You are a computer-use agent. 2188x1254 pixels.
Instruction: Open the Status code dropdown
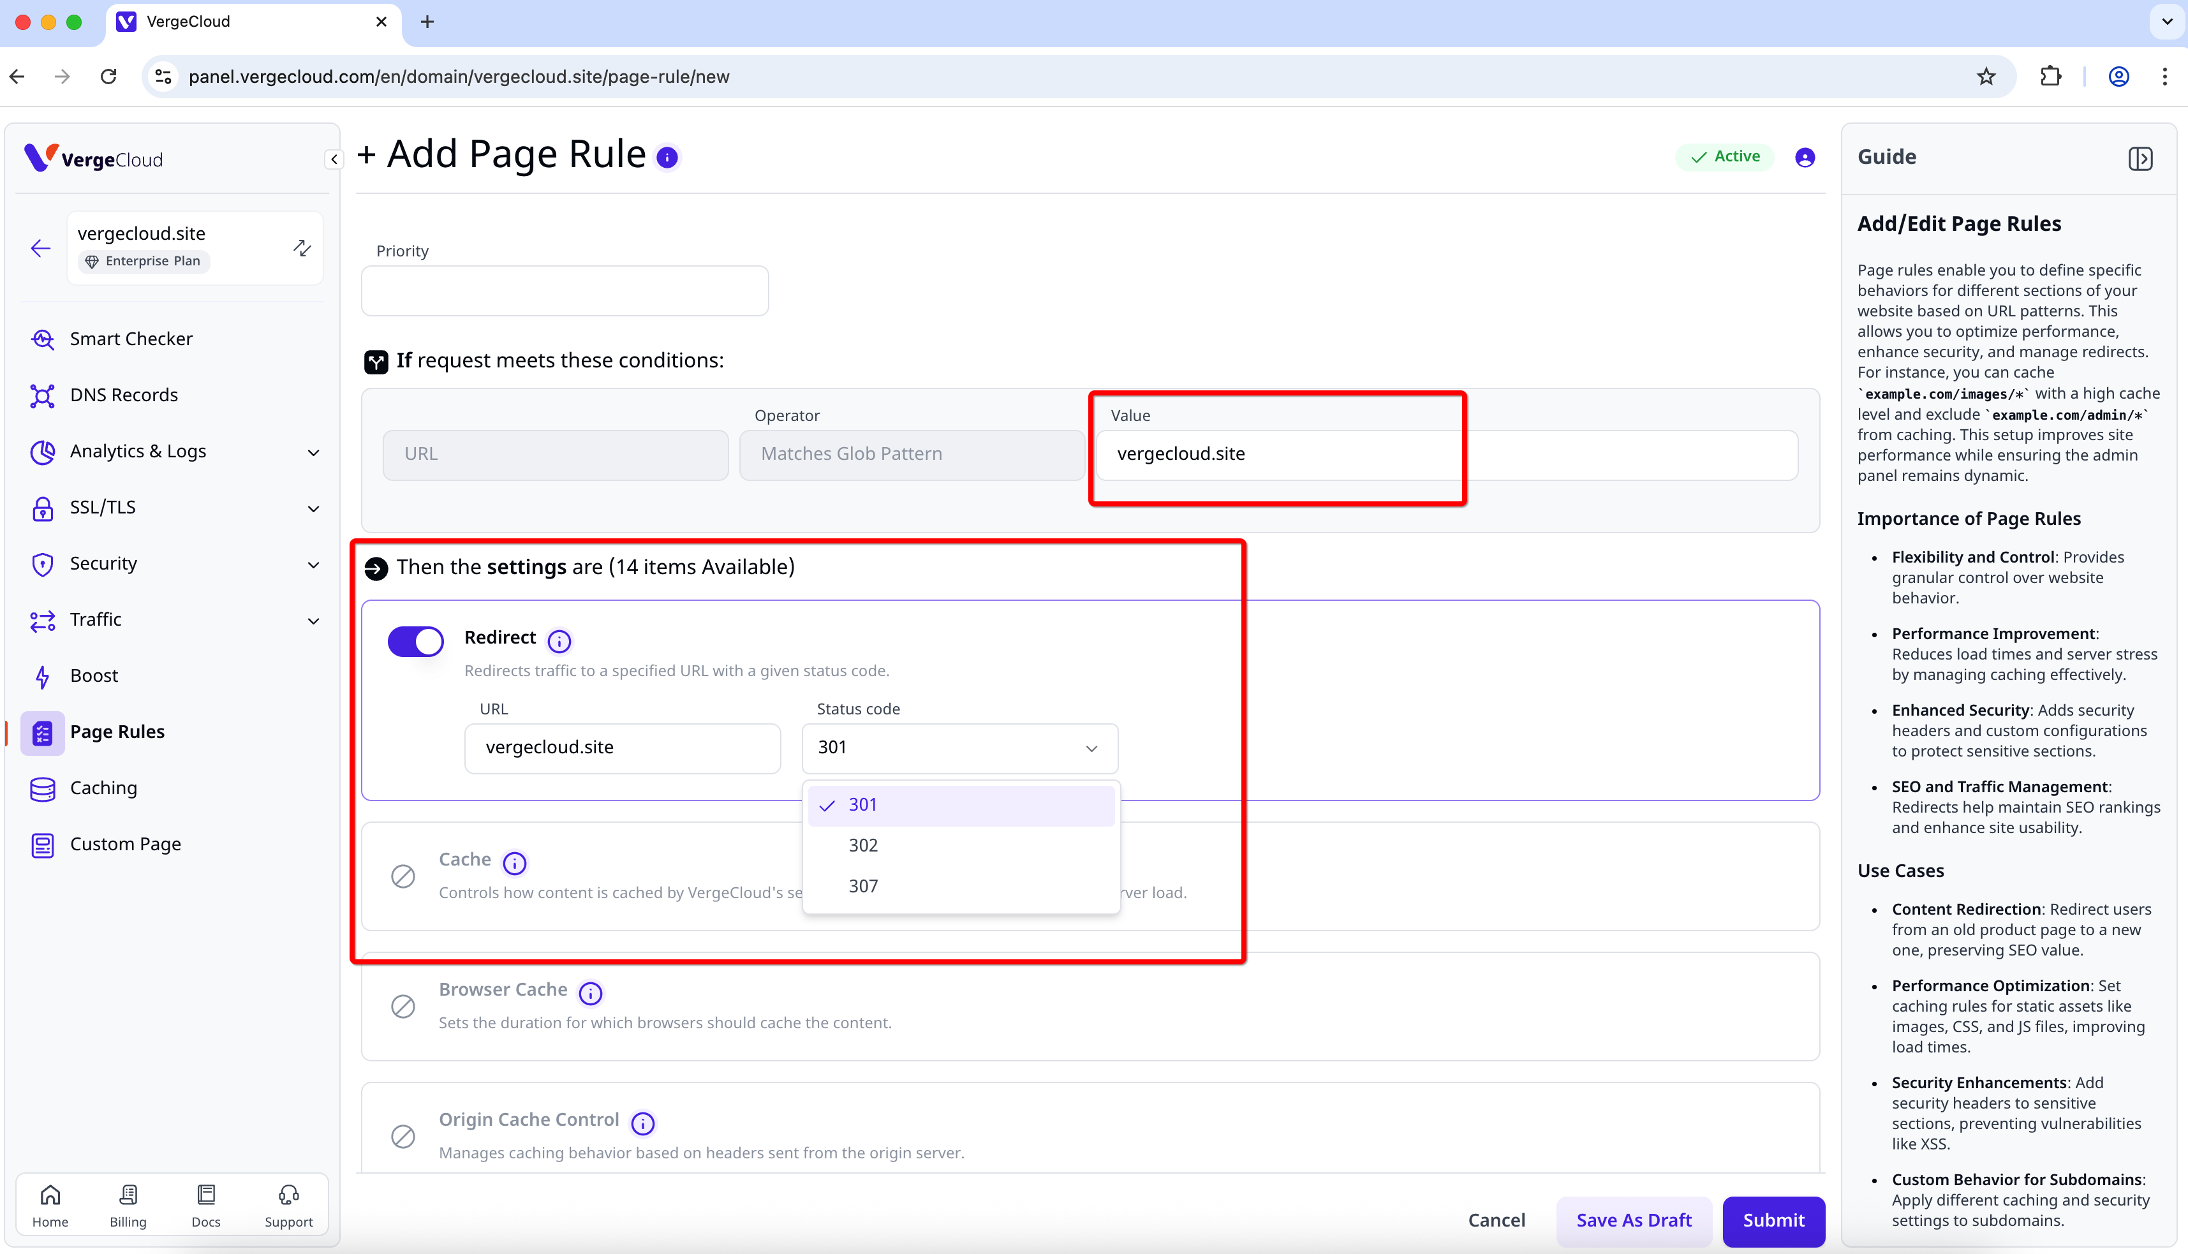pyautogui.click(x=959, y=748)
